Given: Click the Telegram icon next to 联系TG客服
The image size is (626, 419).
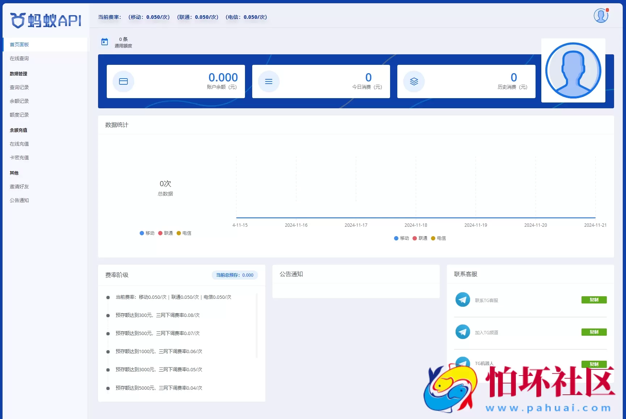Looking at the screenshot, I should 463,300.
